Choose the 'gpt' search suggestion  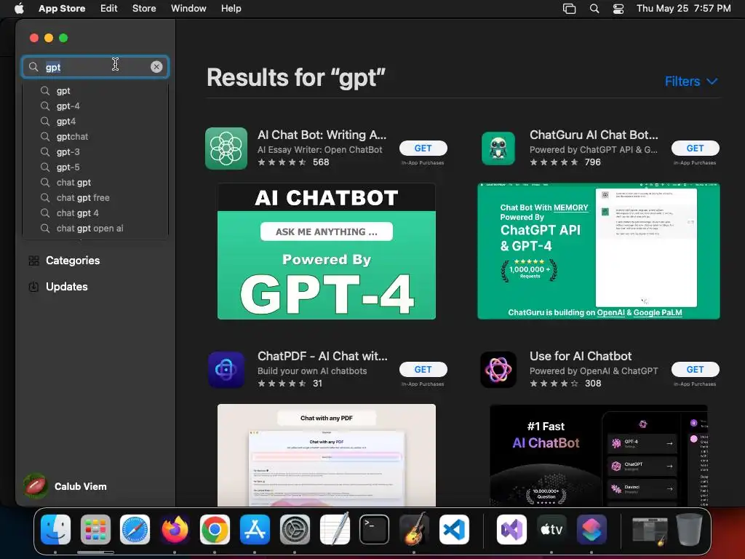pyautogui.click(x=95, y=91)
